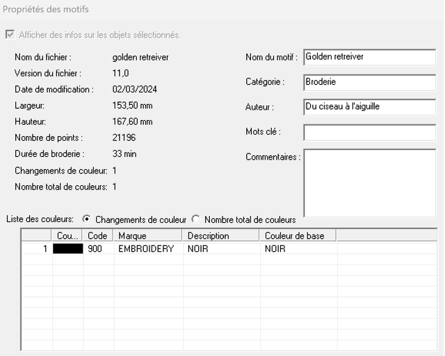This screenshot has height=356, width=445.
Task: Select the 'Changements de couleur' radio button
Action: tap(87, 219)
